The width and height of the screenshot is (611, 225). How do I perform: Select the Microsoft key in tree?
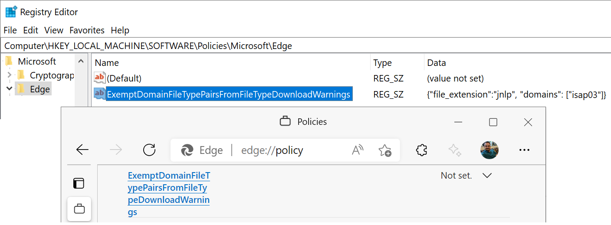coord(37,62)
